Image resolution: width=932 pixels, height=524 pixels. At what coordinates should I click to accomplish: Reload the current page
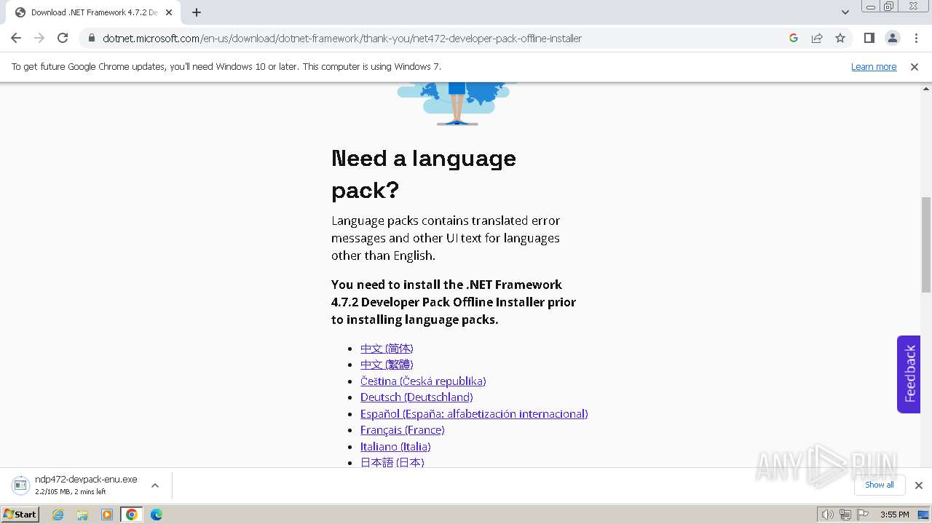[x=63, y=39]
